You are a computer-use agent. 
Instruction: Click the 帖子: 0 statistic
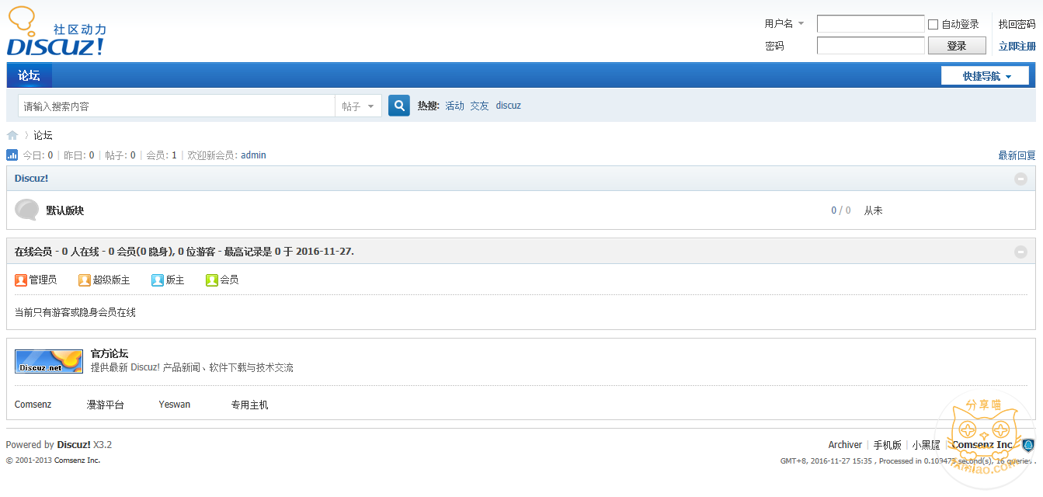[120, 155]
